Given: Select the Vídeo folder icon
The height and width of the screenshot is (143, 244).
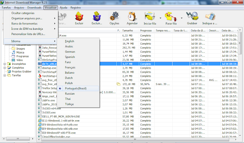Looking at the screenshot, I should pyautogui.click(x=14, y=60).
